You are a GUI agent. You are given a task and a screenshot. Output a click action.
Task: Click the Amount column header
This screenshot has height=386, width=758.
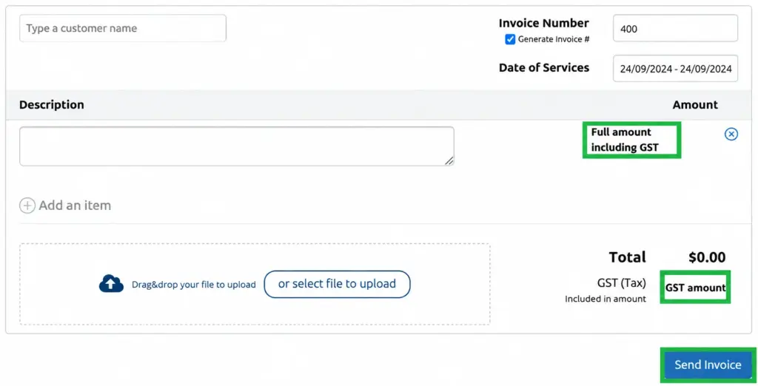tap(695, 105)
